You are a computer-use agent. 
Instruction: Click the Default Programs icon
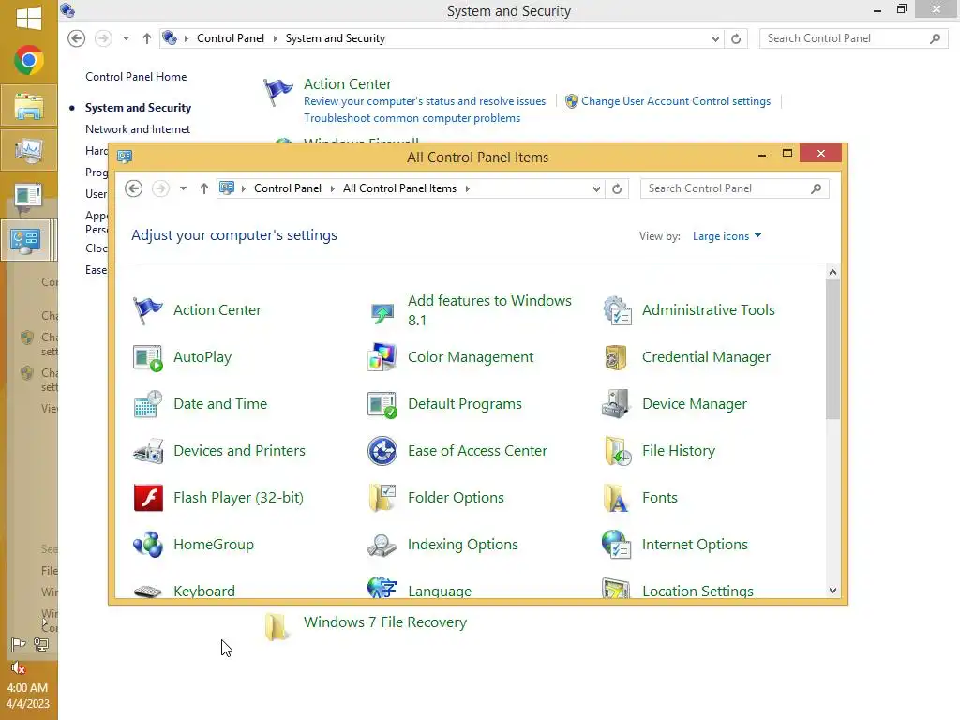click(x=382, y=404)
